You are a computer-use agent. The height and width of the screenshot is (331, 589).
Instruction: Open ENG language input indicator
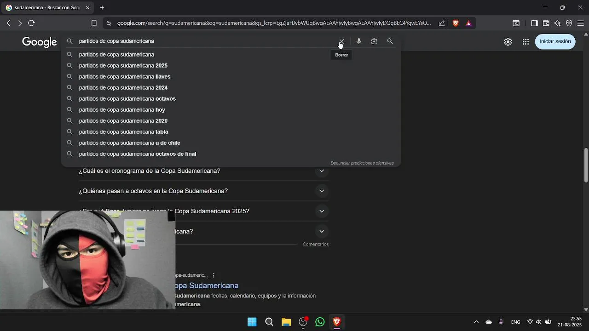pyautogui.click(x=516, y=322)
